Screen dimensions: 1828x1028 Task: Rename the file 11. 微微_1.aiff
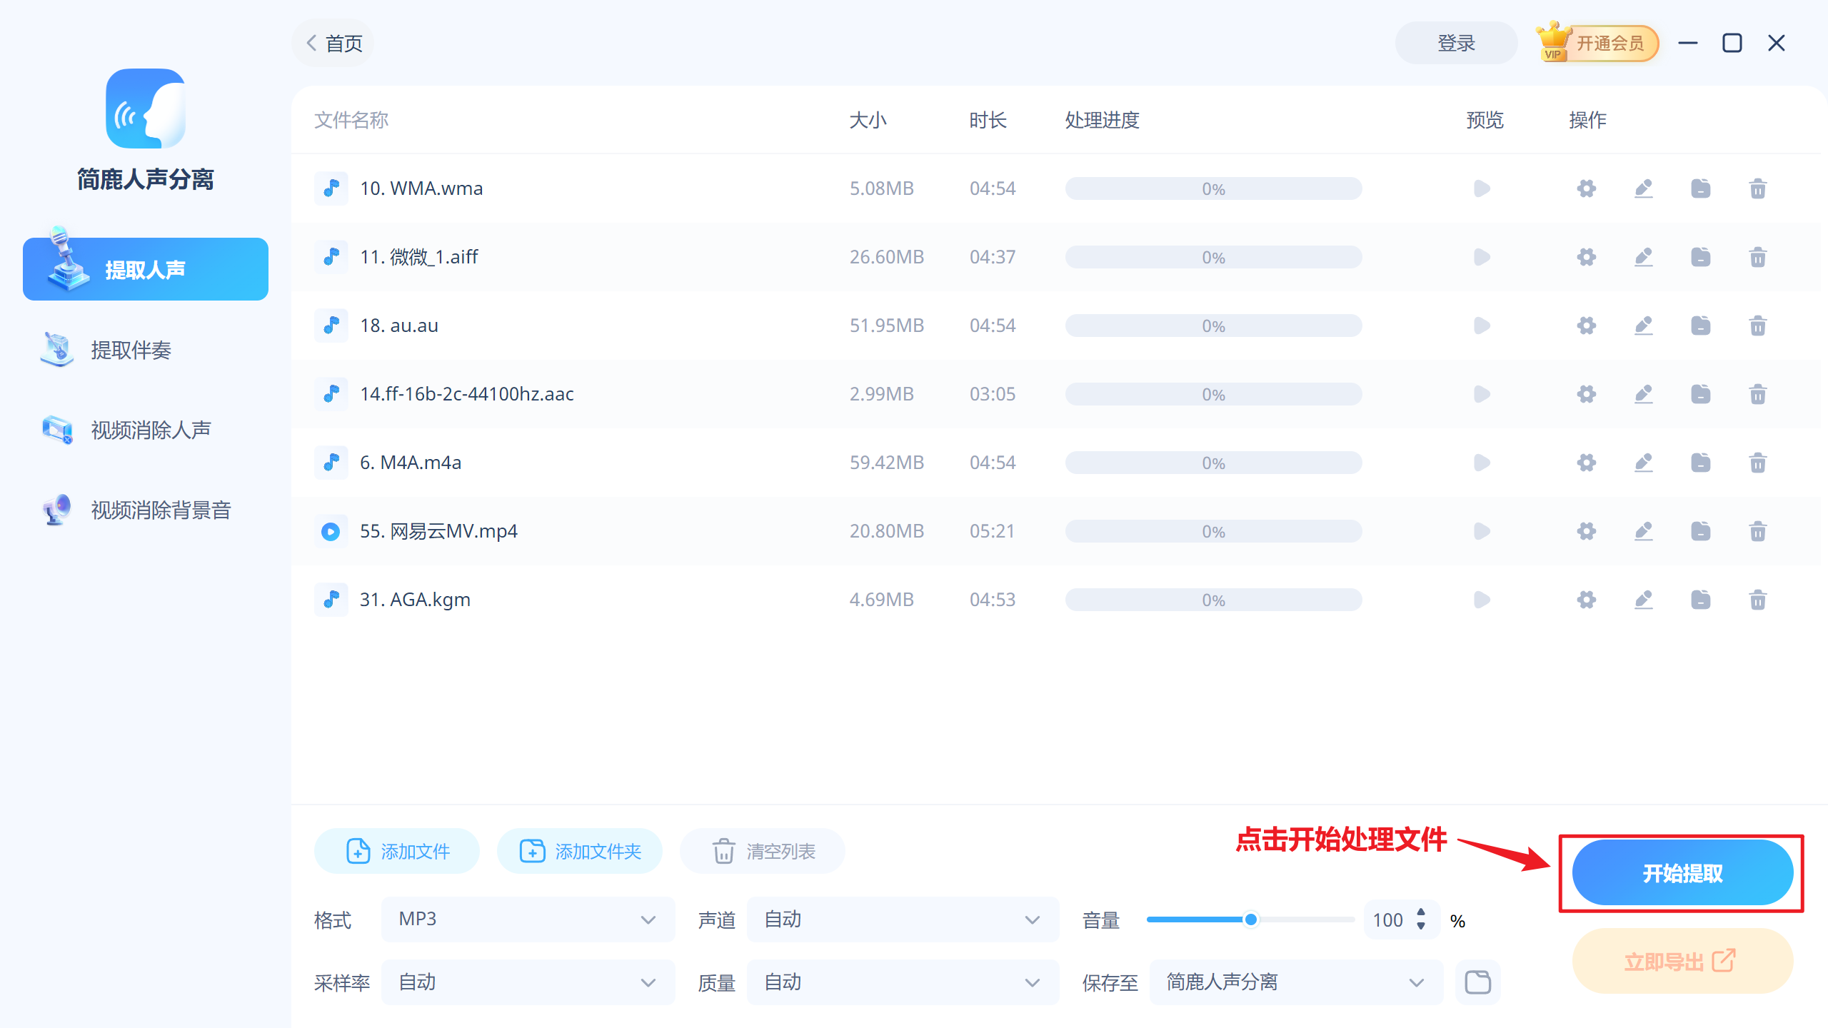click(1643, 257)
